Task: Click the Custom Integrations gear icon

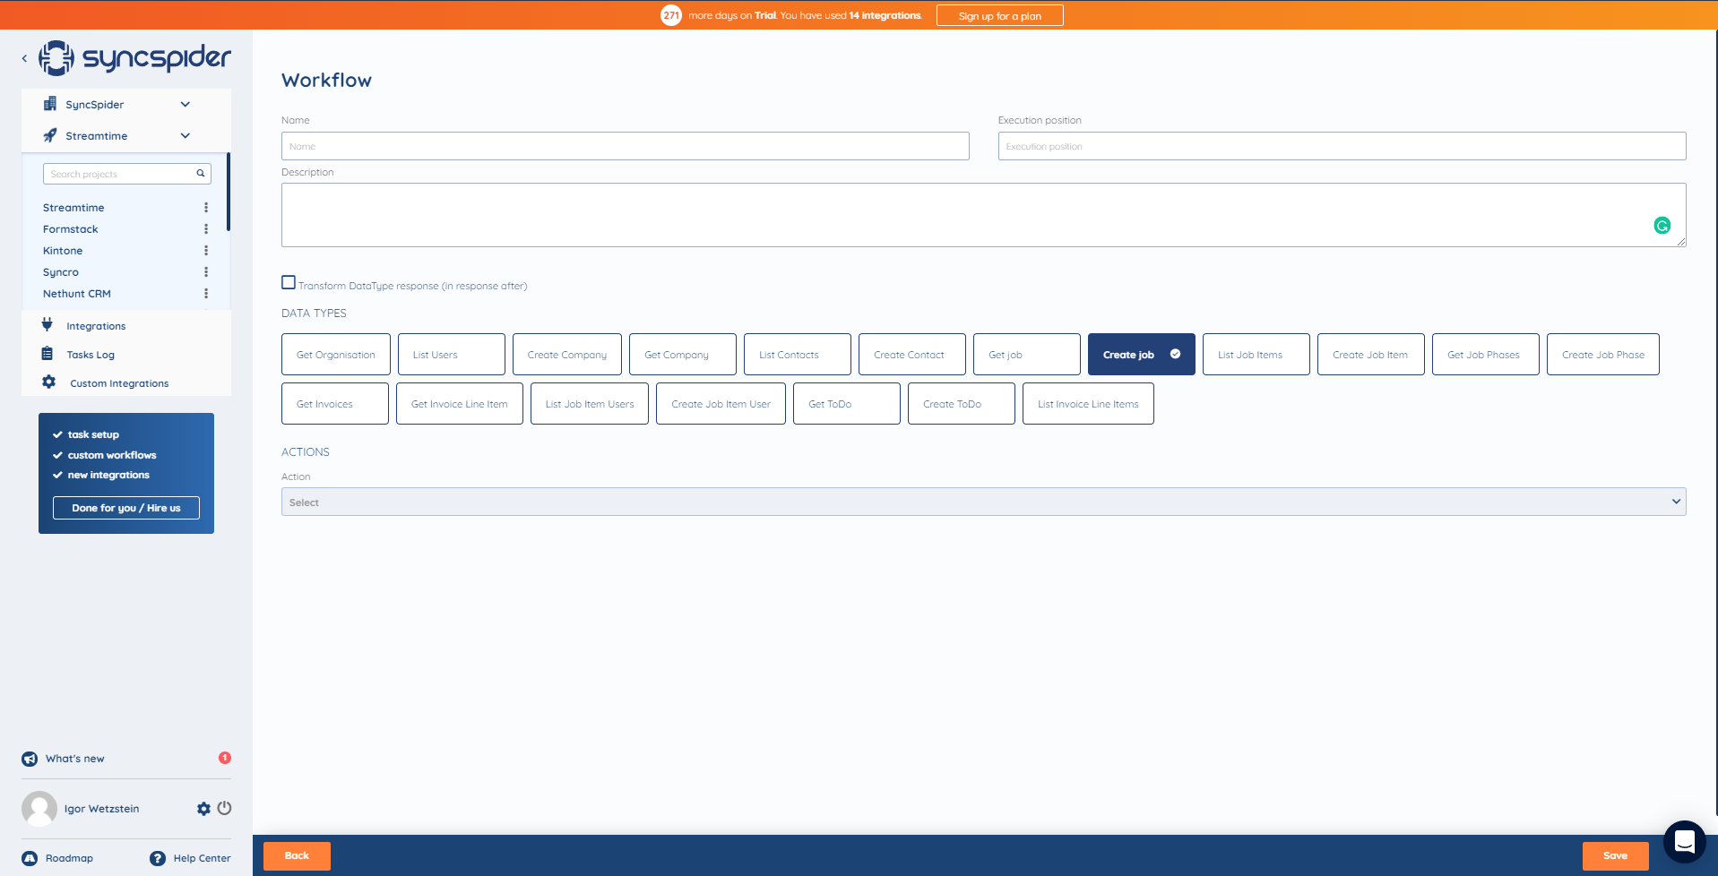Action: click(48, 382)
